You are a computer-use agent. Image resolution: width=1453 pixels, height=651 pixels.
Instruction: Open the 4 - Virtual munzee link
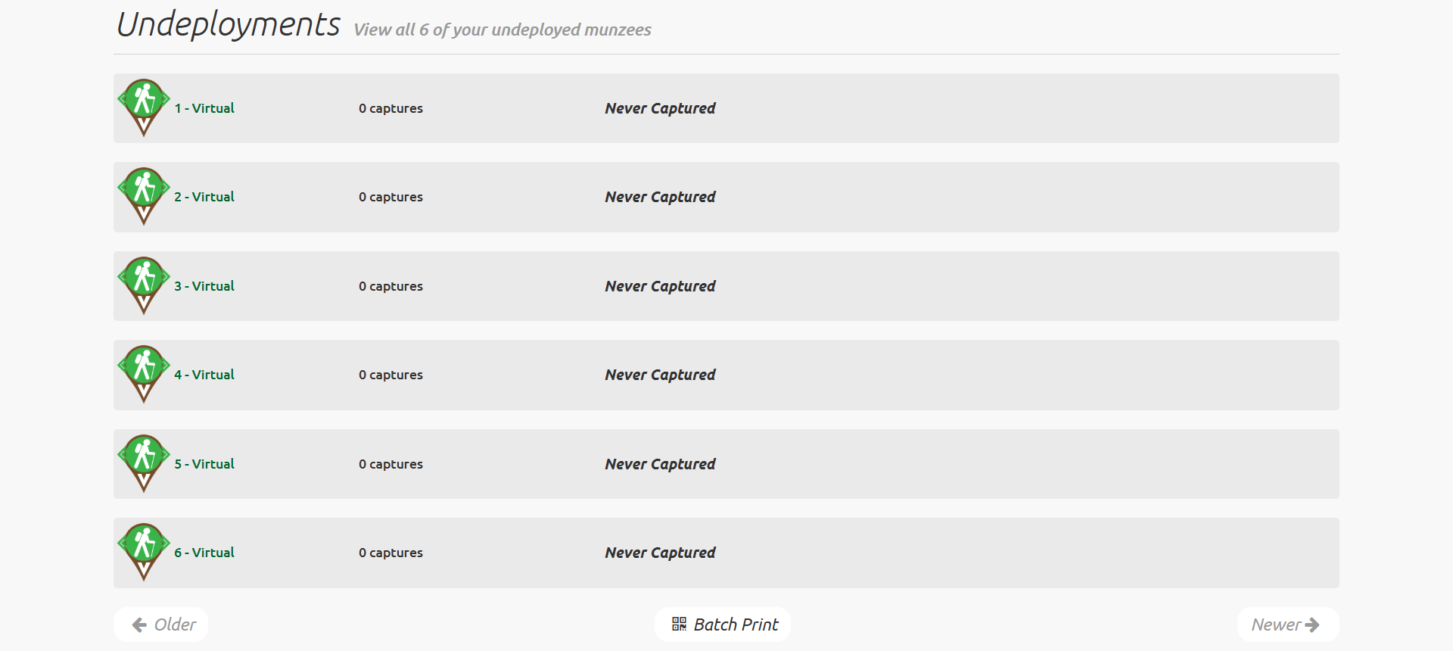coord(204,375)
